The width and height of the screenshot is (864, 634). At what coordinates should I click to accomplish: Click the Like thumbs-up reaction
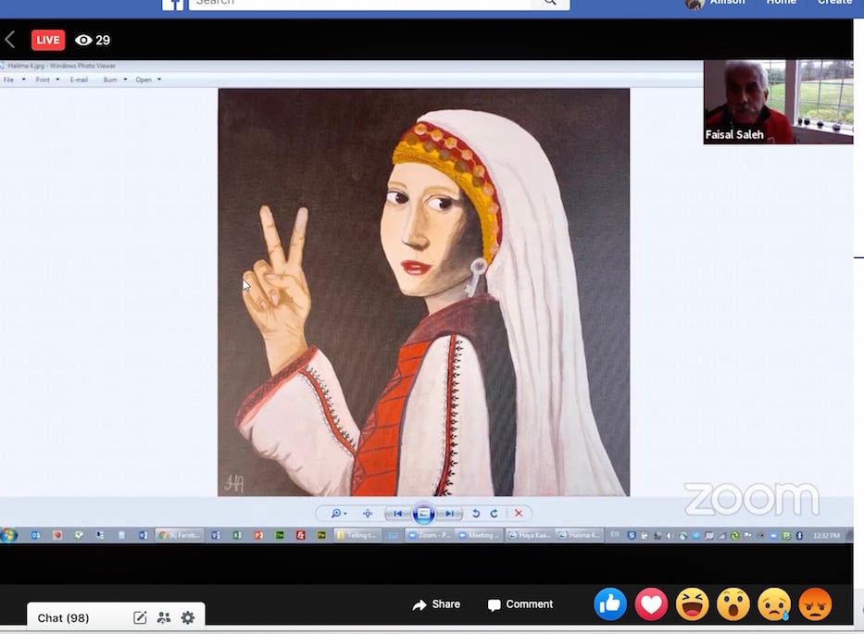coord(610,604)
